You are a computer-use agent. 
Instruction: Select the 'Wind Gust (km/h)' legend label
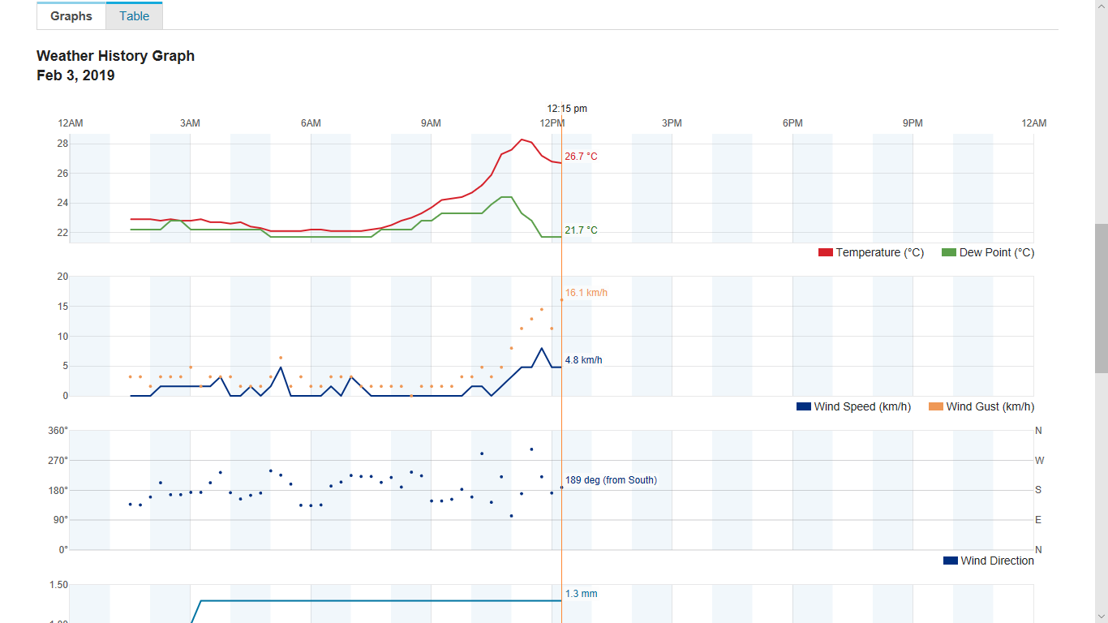990,406
